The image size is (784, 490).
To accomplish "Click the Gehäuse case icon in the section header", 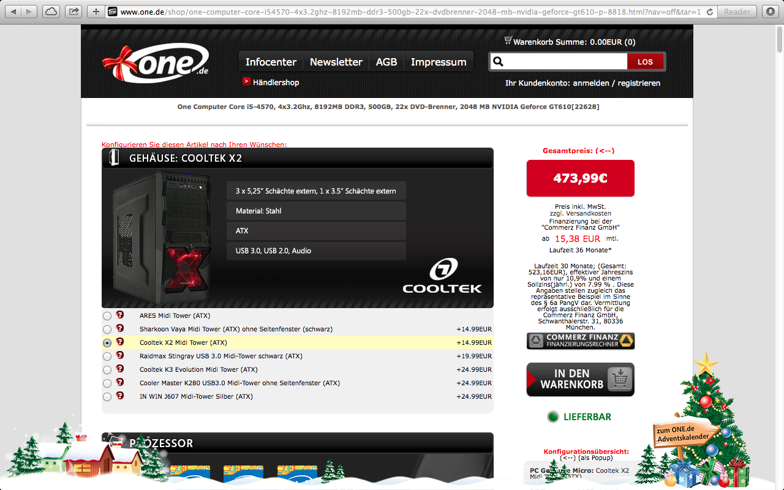I will pos(114,158).
